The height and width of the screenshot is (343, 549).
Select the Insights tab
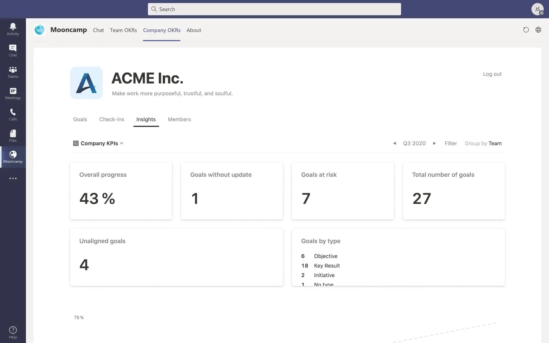(146, 119)
